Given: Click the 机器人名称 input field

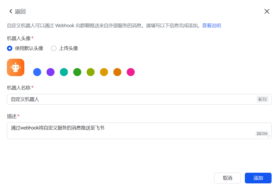Looking at the screenshot, I should pyautogui.click(x=131, y=99).
